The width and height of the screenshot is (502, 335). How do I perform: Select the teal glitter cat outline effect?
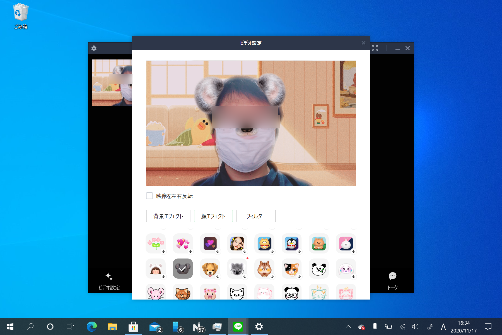[x=319, y=292]
